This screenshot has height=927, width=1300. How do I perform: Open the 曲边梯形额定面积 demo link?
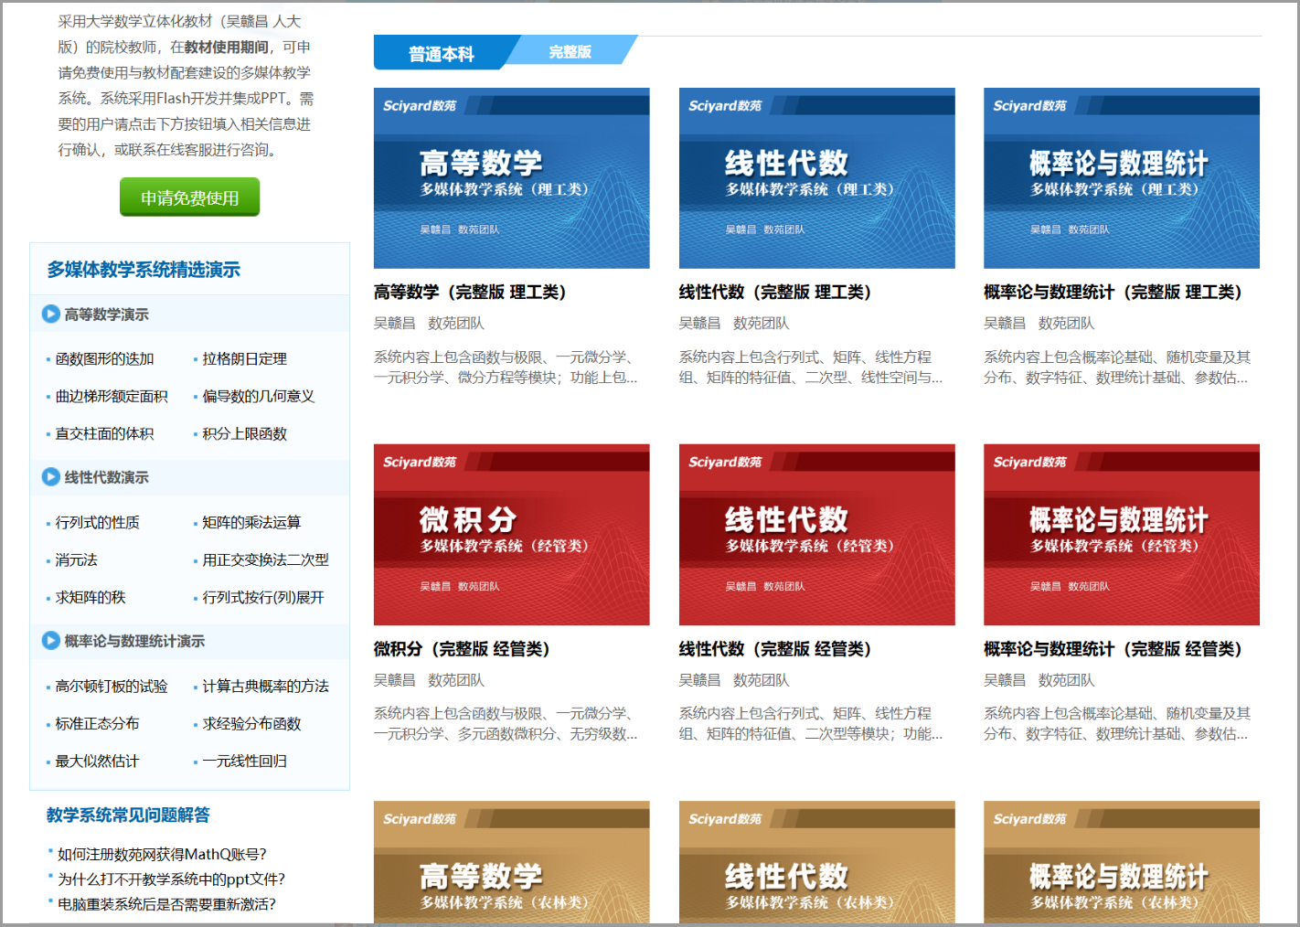112,397
